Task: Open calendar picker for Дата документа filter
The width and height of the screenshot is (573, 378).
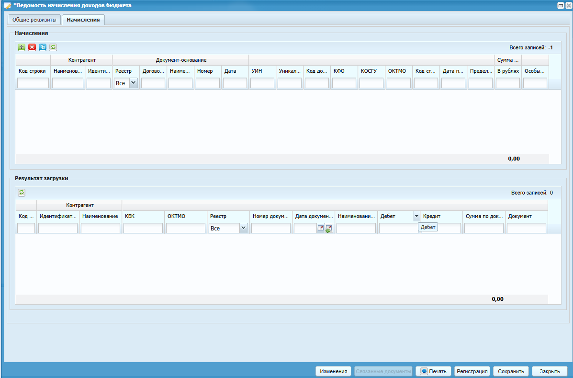Action: 321,229
